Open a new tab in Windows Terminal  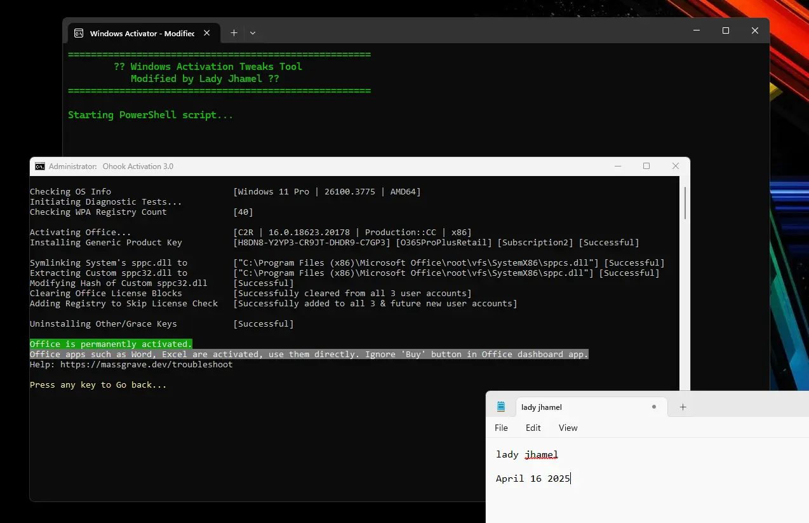pyautogui.click(x=234, y=32)
